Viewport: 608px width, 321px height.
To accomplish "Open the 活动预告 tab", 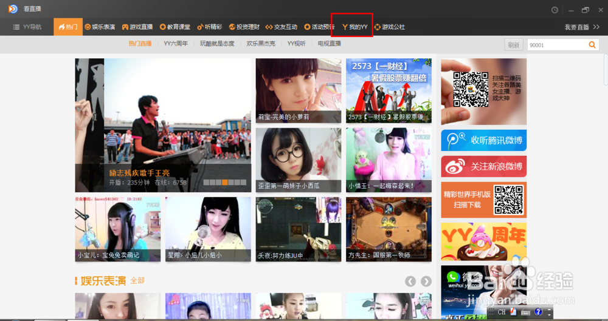I will click(319, 27).
